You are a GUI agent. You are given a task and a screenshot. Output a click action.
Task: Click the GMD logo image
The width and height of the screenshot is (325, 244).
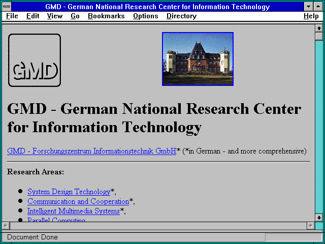pyautogui.click(x=35, y=60)
